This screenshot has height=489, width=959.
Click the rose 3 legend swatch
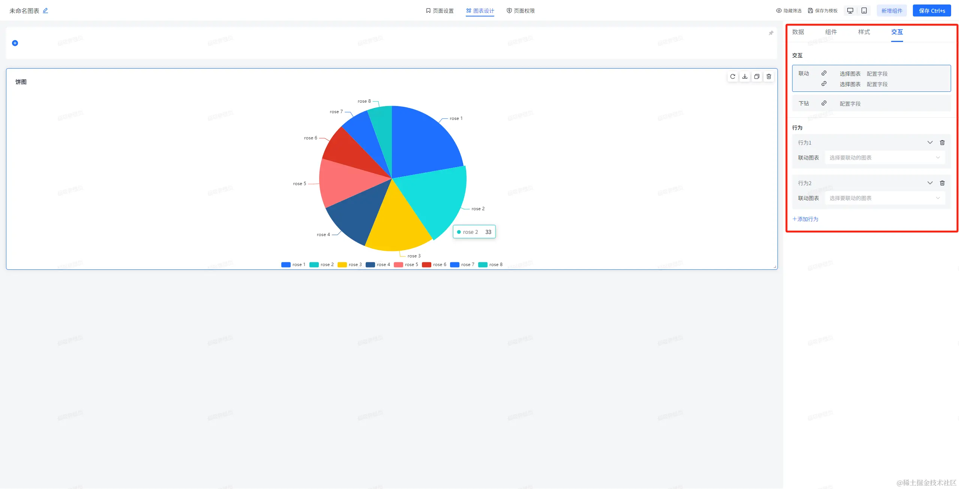click(342, 265)
